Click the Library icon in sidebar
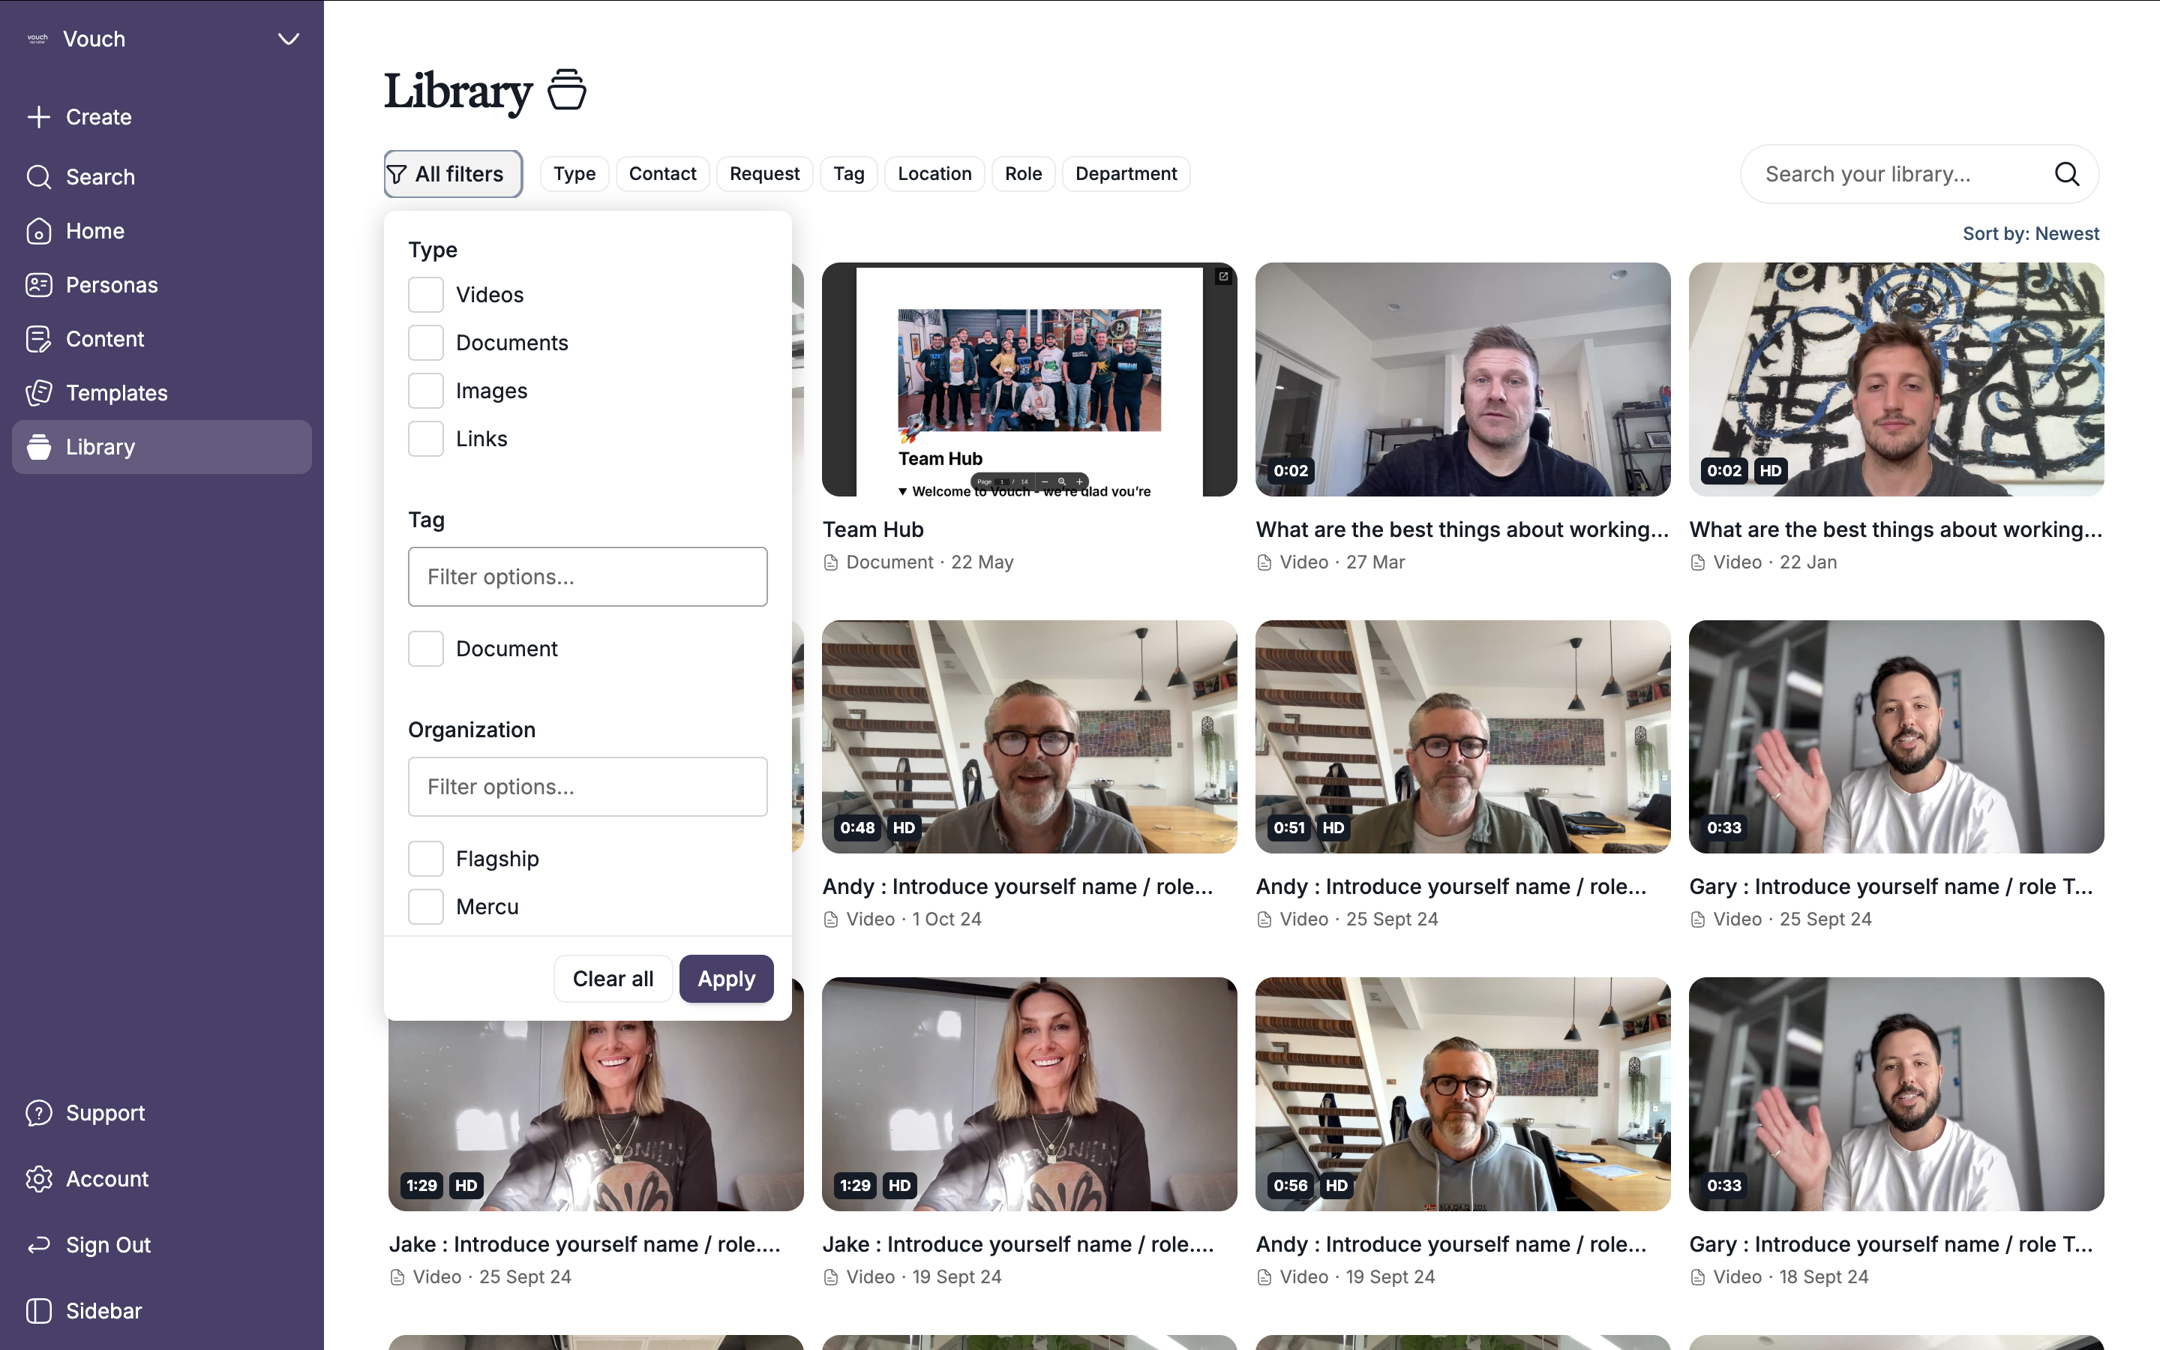 click(38, 446)
